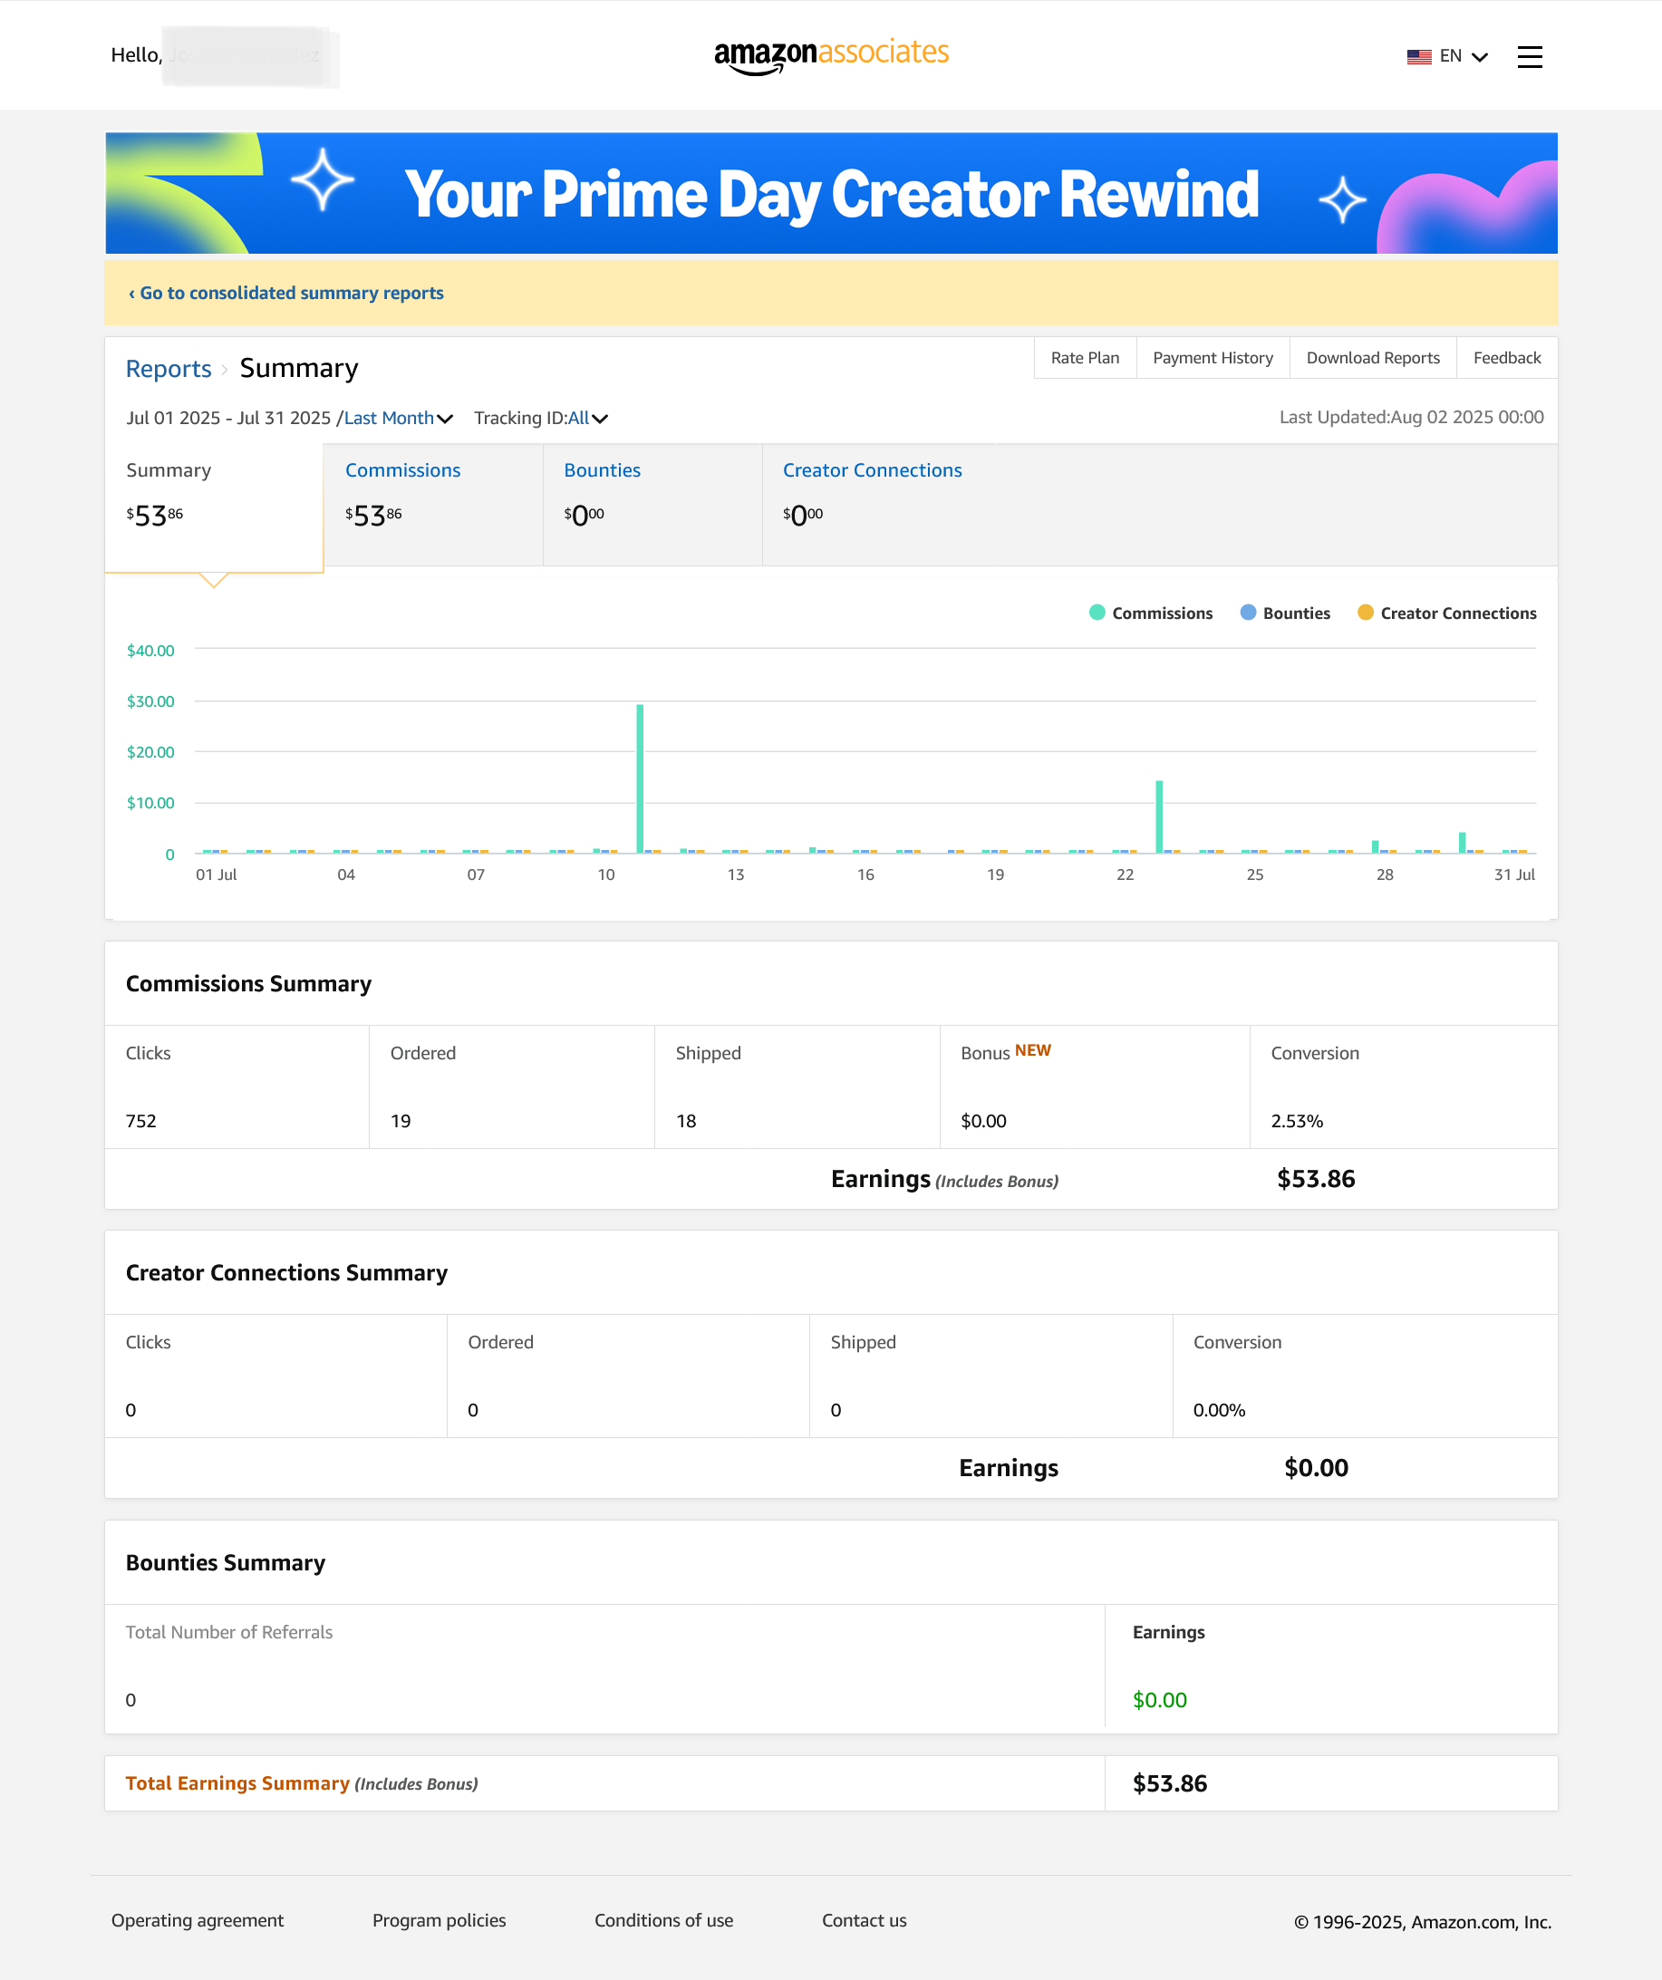Image resolution: width=1662 pixels, height=1980 pixels.
Task: Select the Bounties tab
Action: (652, 505)
